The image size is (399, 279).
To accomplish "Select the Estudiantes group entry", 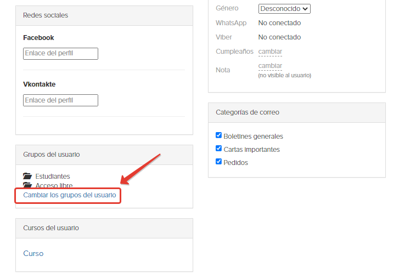I will tap(53, 176).
